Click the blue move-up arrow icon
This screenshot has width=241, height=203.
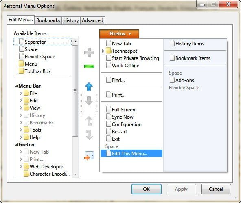tap(89, 87)
